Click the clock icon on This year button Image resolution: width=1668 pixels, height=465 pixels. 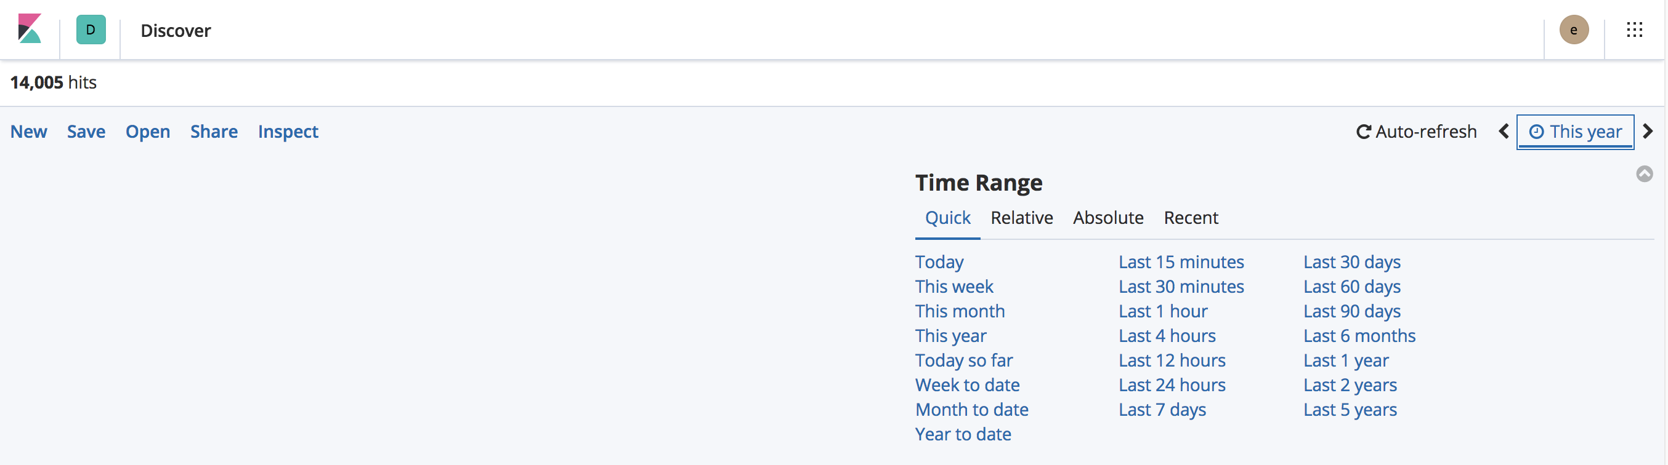(1537, 131)
